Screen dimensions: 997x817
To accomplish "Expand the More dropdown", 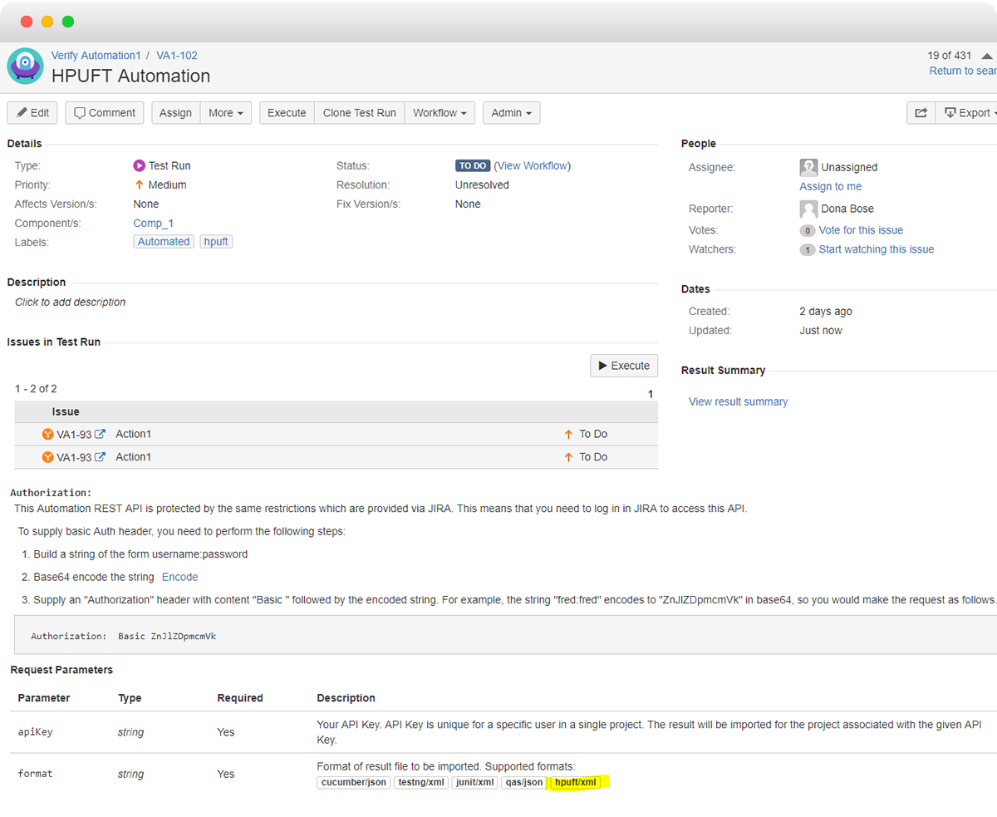I will [226, 113].
